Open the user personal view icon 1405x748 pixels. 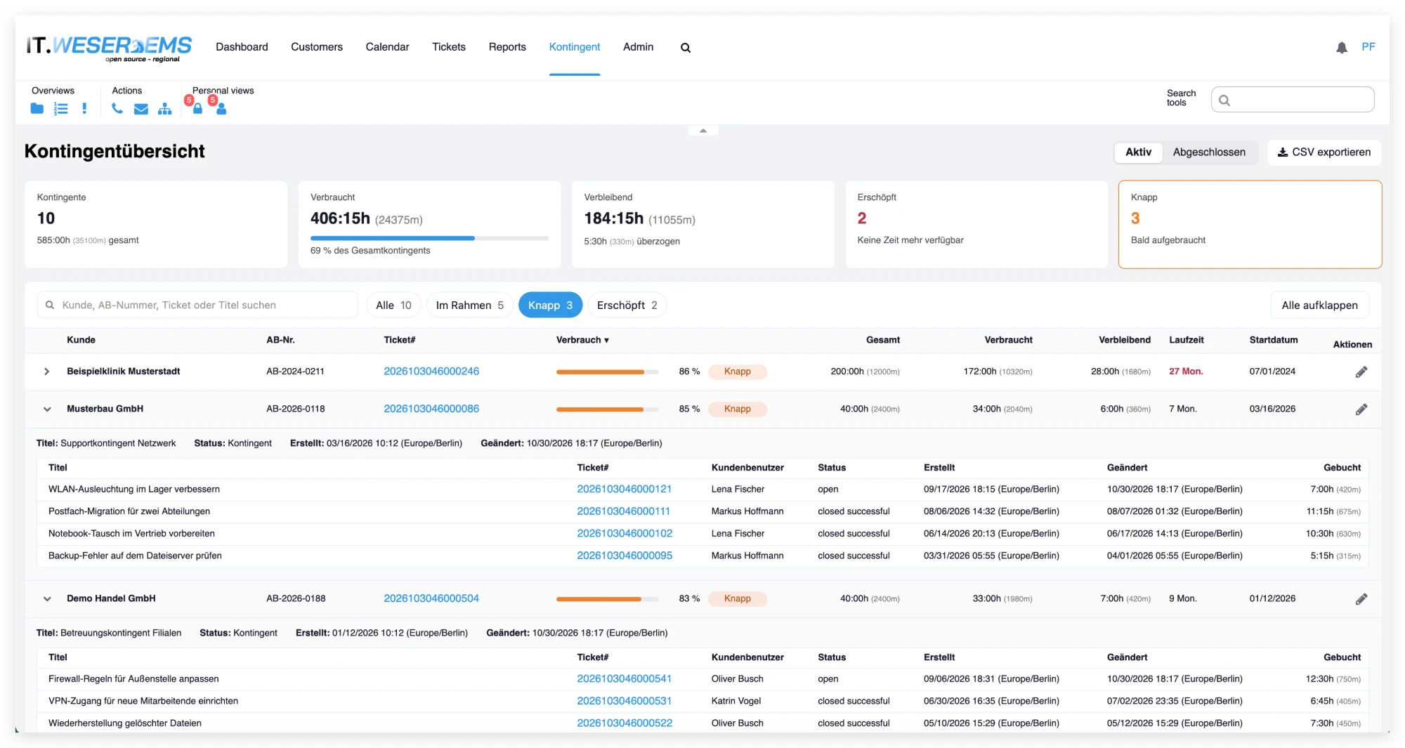tap(221, 109)
